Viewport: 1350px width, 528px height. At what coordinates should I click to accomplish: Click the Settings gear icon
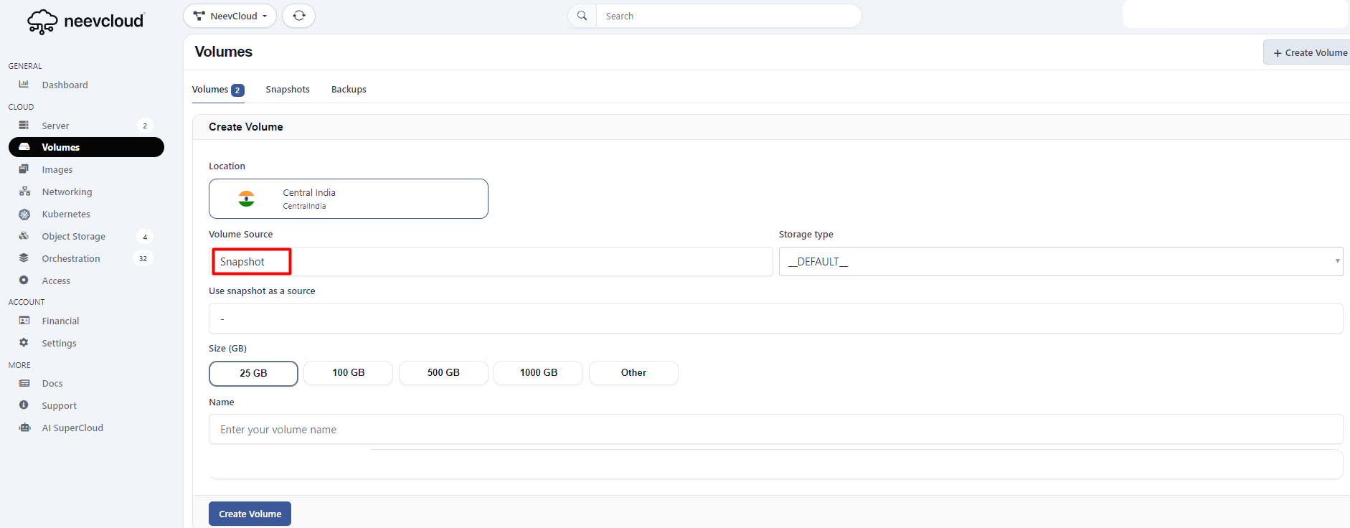tap(24, 343)
